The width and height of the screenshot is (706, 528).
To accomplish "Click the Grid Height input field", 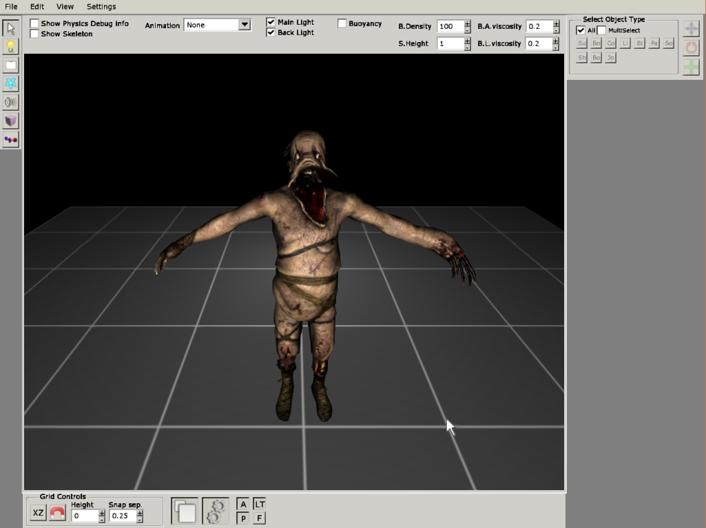I will point(85,516).
